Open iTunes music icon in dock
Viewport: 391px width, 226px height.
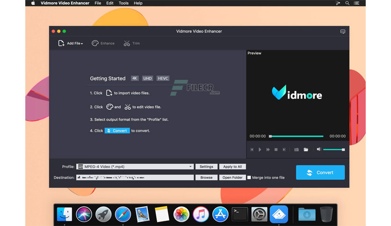click(x=201, y=214)
